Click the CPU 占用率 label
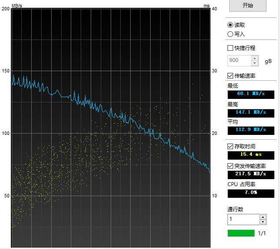The height and width of the screenshot is (249, 280). [241, 184]
